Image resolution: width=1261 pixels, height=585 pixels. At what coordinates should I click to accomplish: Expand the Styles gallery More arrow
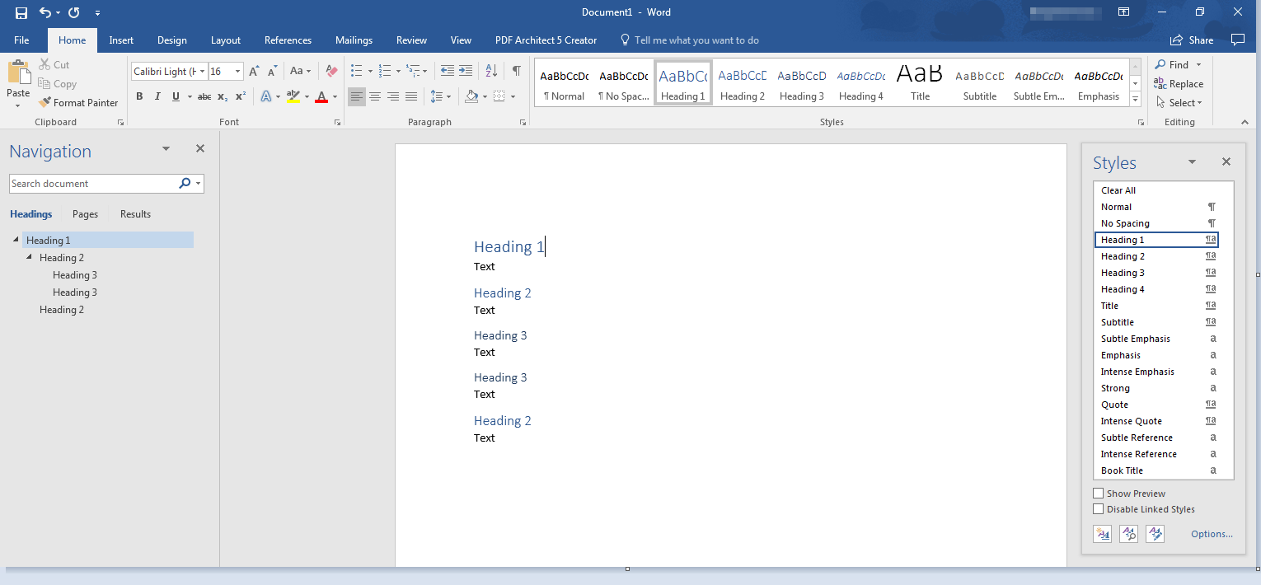click(1135, 101)
